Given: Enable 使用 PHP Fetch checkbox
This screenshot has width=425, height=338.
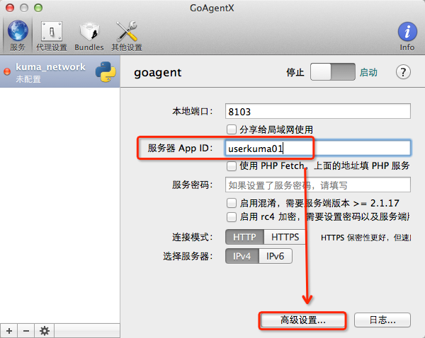Looking at the screenshot, I should (231, 165).
